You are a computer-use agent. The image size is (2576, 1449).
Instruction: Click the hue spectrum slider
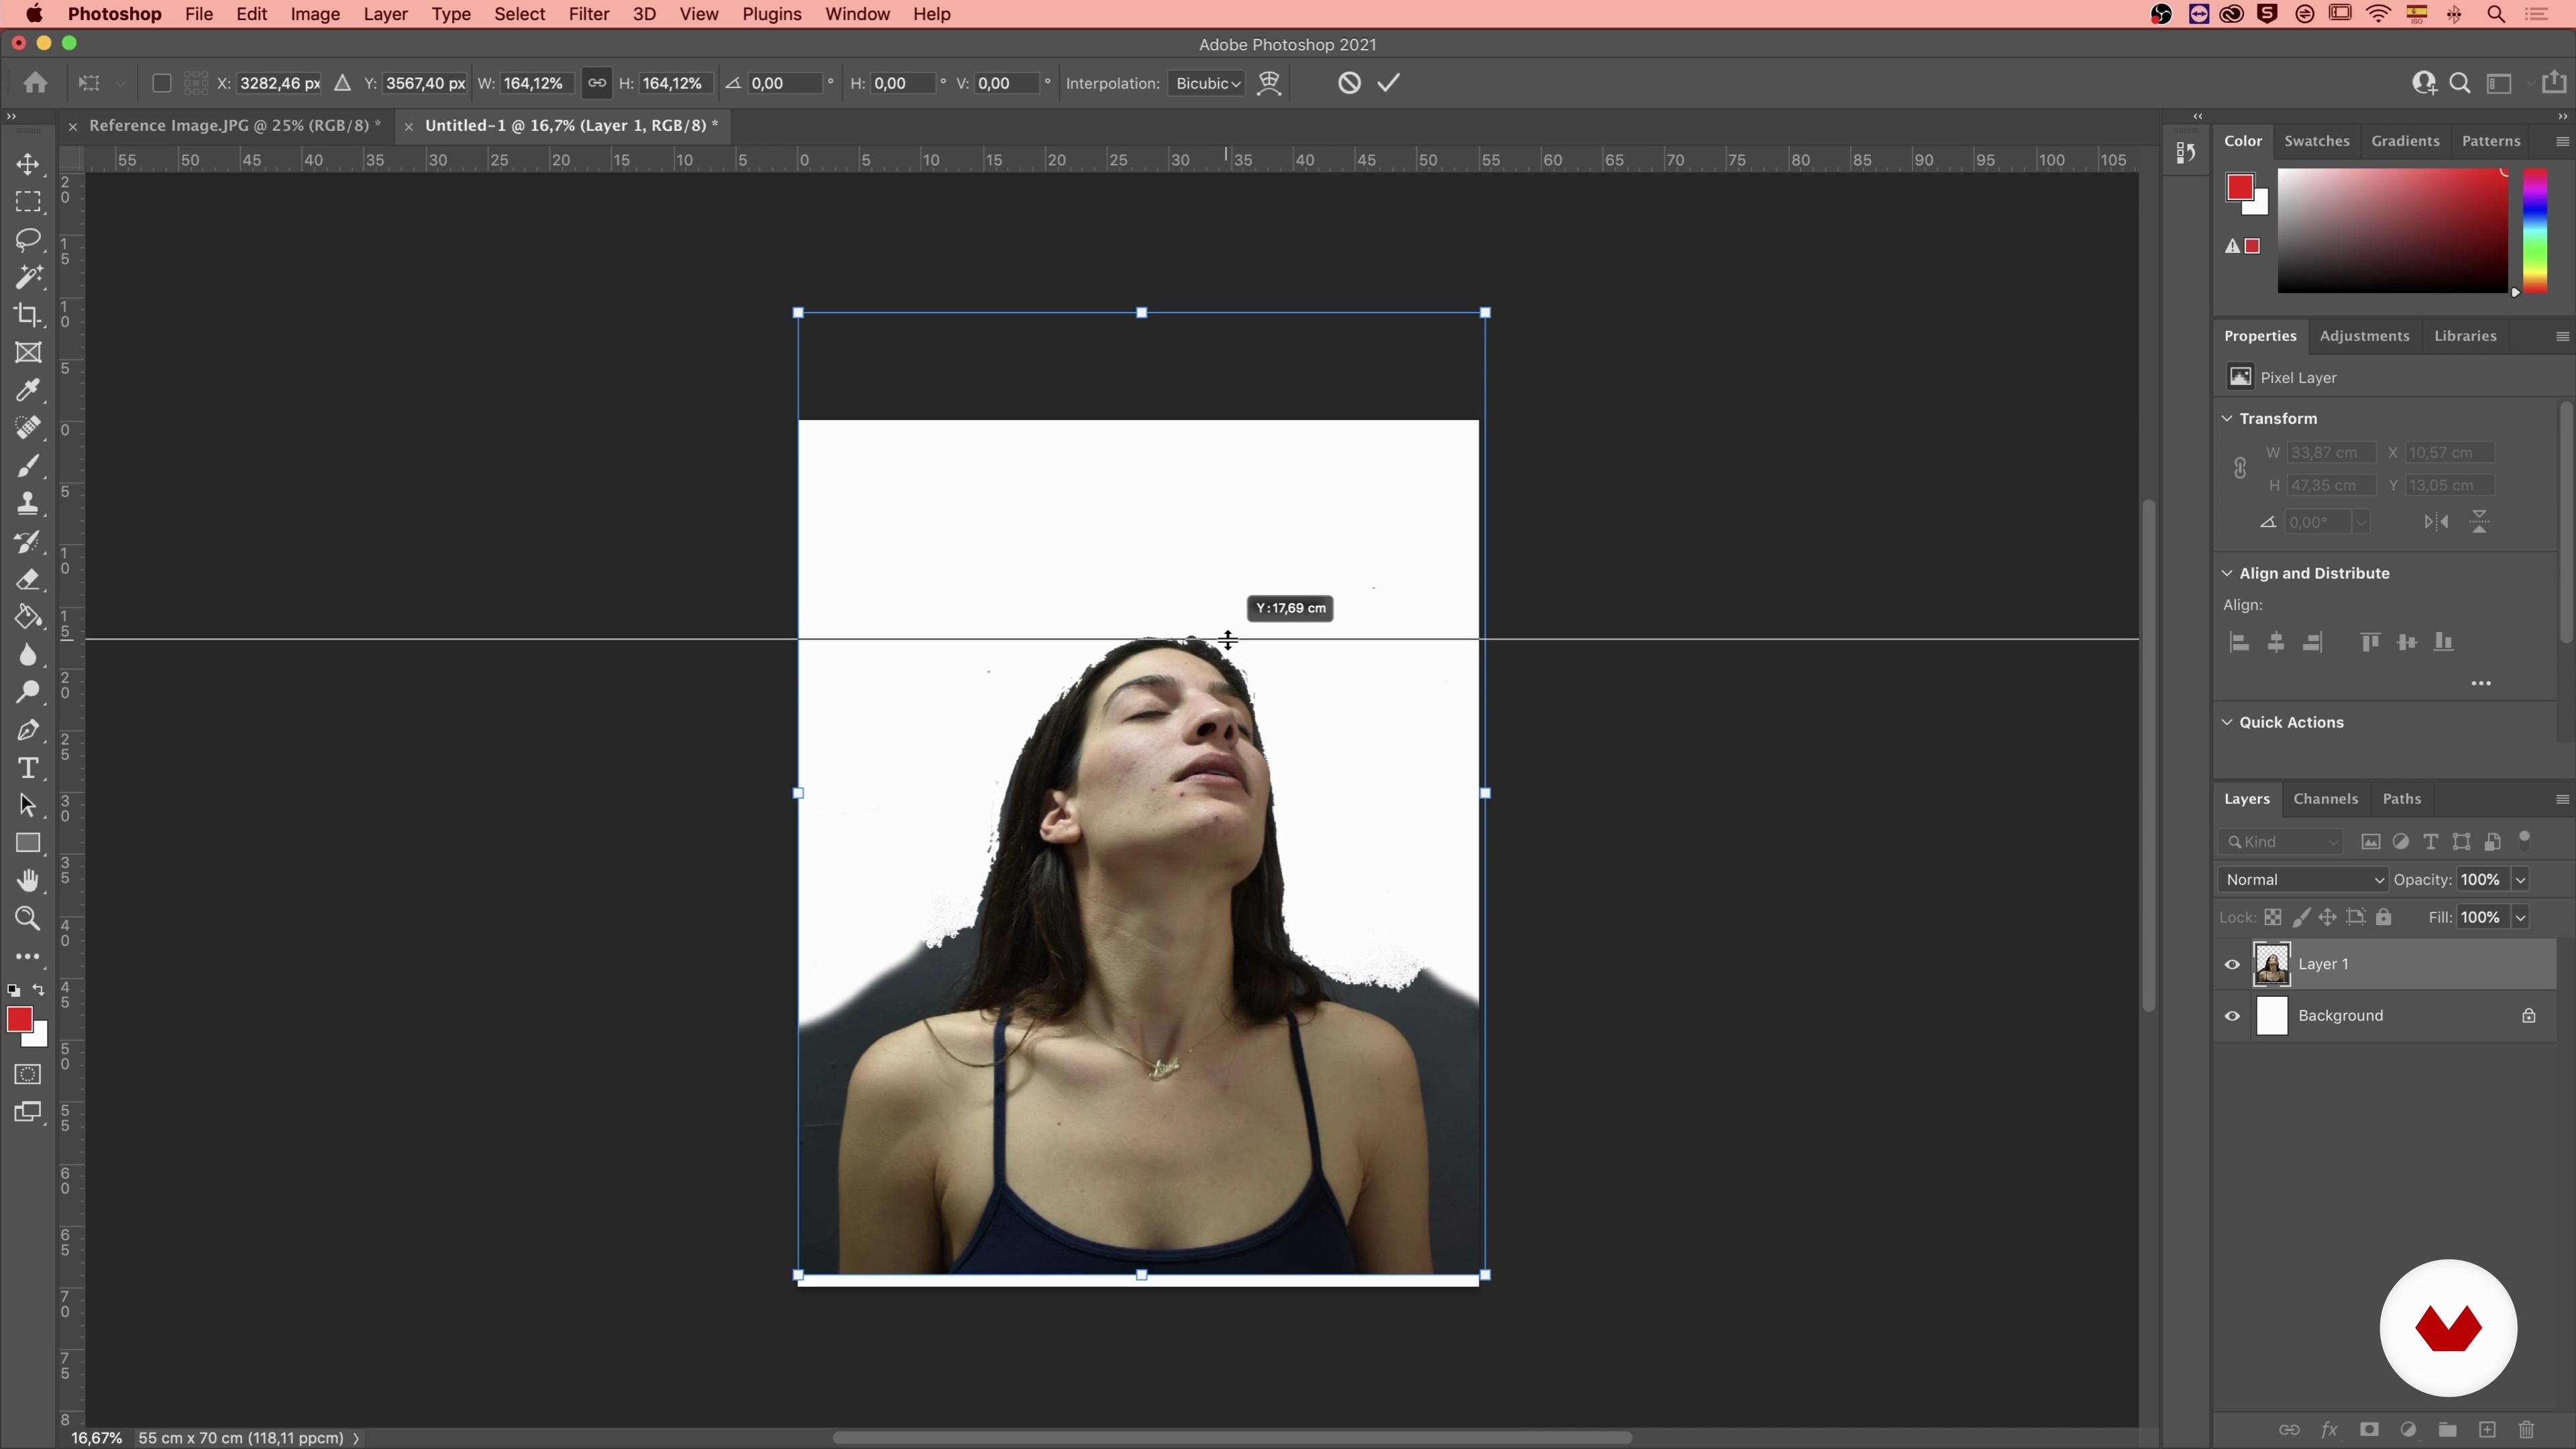point(2534,231)
